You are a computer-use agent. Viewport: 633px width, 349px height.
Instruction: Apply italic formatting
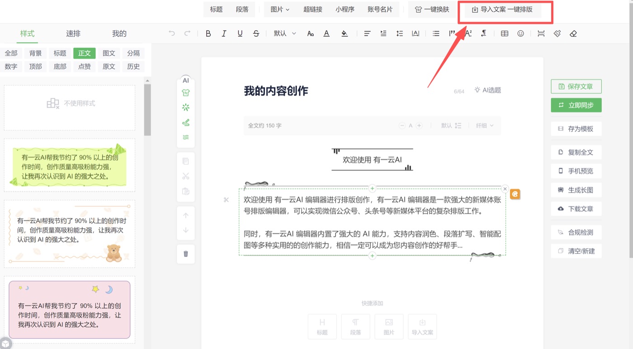pyautogui.click(x=224, y=33)
